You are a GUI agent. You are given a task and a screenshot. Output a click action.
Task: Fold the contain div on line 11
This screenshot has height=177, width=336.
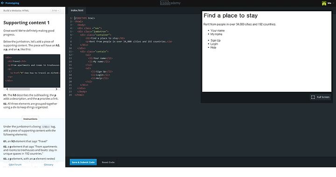click(x=72, y=52)
